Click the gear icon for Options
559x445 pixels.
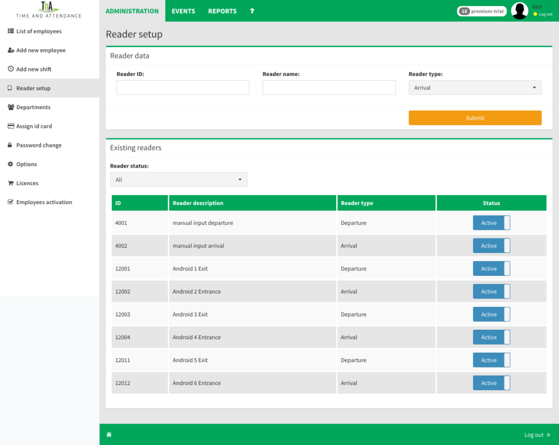point(10,164)
